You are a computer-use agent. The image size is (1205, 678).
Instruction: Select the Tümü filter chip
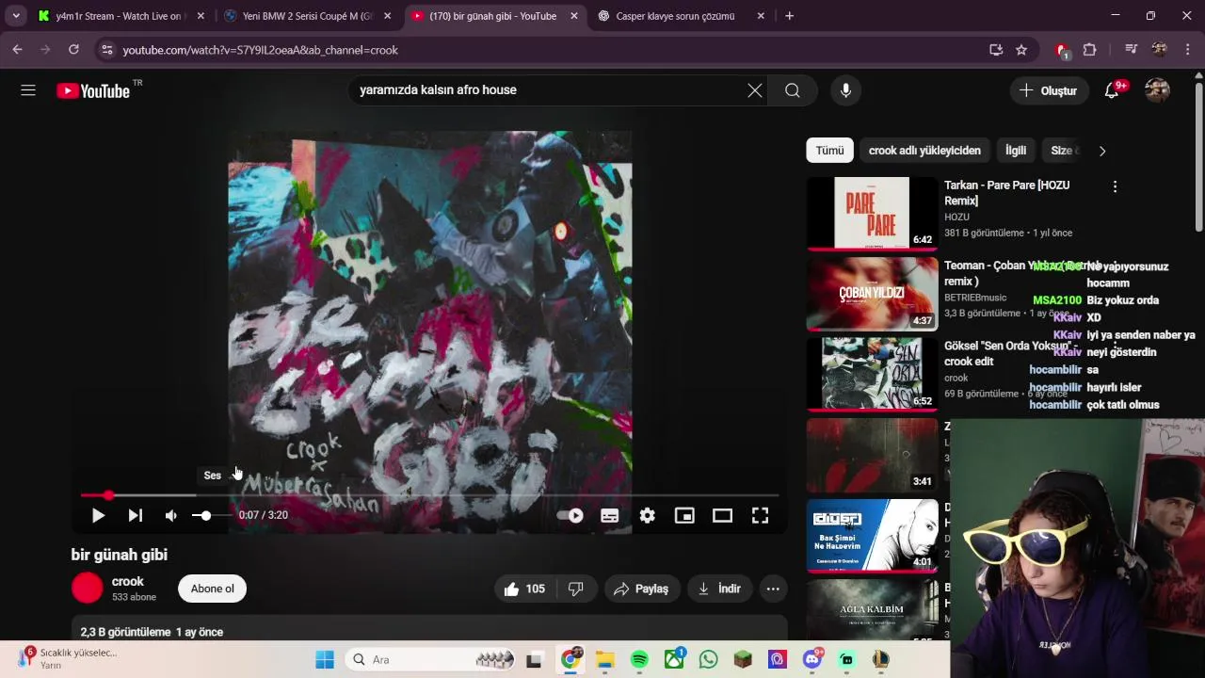point(829,151)
